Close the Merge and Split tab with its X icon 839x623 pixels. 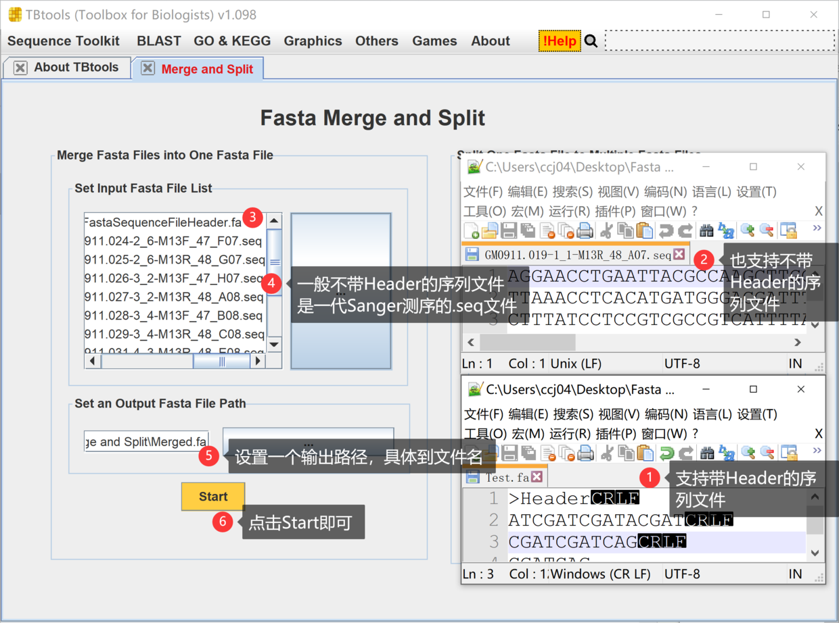[x=148, y=68]
